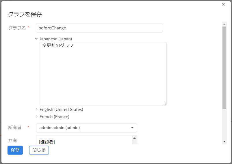Click the textarea resize grip icon
The image size is (232, 164).
(165, 104)
